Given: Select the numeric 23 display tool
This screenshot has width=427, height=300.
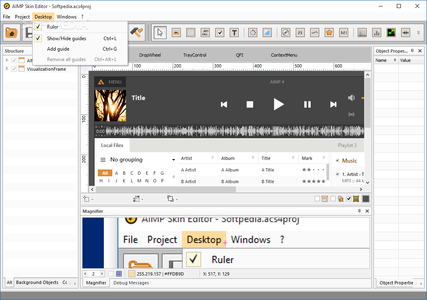Looking at the screenshot, I should click(x=300, y=33).
